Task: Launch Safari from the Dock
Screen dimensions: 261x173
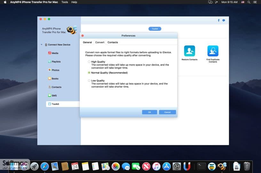Action: point(44,166)
